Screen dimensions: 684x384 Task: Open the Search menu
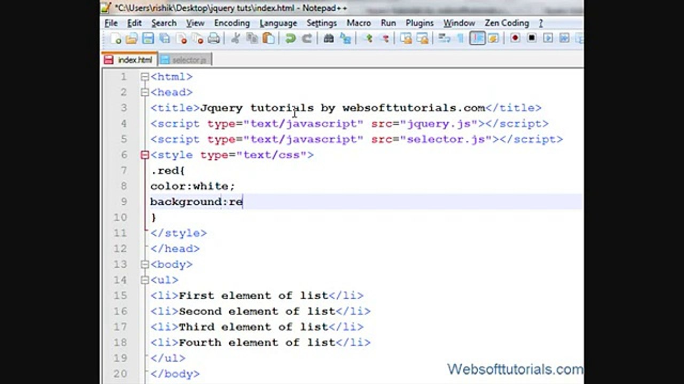click(164, 23)
